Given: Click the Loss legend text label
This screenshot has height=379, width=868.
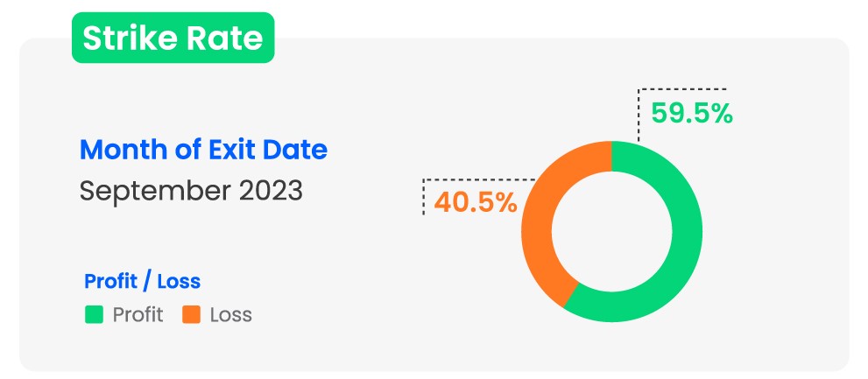Looking at the screenshot, I should (x=230, y=315).
